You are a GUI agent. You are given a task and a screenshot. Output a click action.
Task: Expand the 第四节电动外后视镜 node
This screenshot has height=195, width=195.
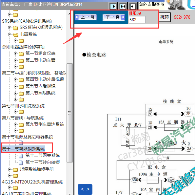[15, 80]
